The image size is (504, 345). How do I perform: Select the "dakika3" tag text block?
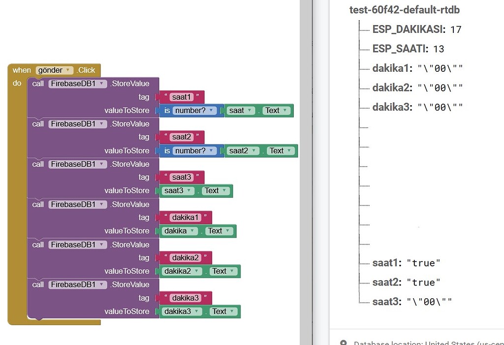[186, 298]
